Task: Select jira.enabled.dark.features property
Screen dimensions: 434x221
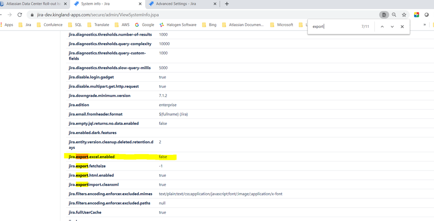Action: (93, 133)
